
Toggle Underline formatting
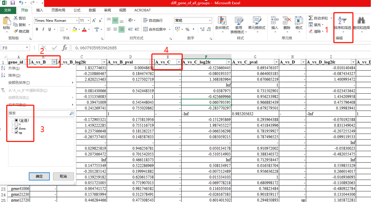49,29
